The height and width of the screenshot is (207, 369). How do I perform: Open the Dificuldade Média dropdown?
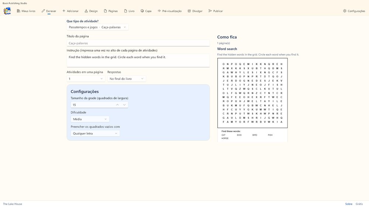90,119
